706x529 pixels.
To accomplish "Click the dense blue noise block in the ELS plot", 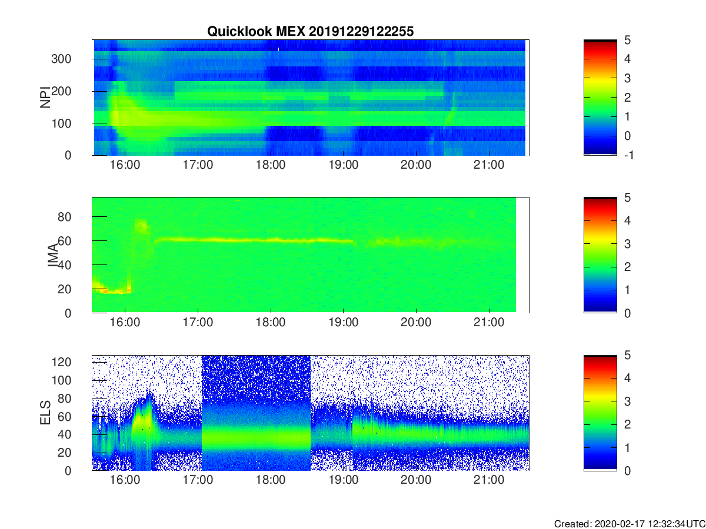I will [256, 413].
